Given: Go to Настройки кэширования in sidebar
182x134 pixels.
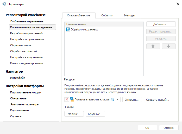Looking at the screenshot, I should point(26,57).
